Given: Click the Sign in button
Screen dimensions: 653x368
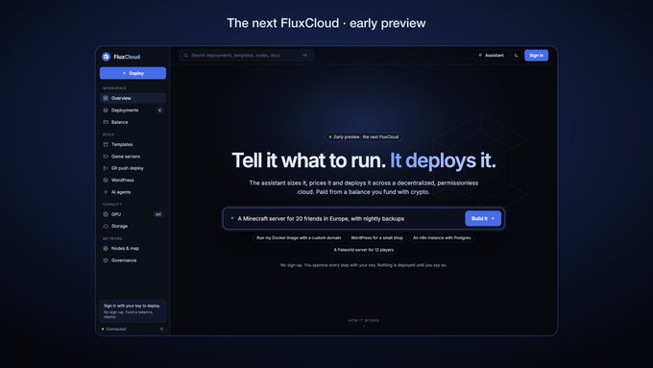Looking at the screenshot, I should coord(536,56).
